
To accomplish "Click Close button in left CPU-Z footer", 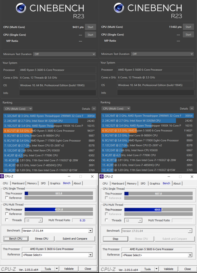I will (x=88, y=269).
